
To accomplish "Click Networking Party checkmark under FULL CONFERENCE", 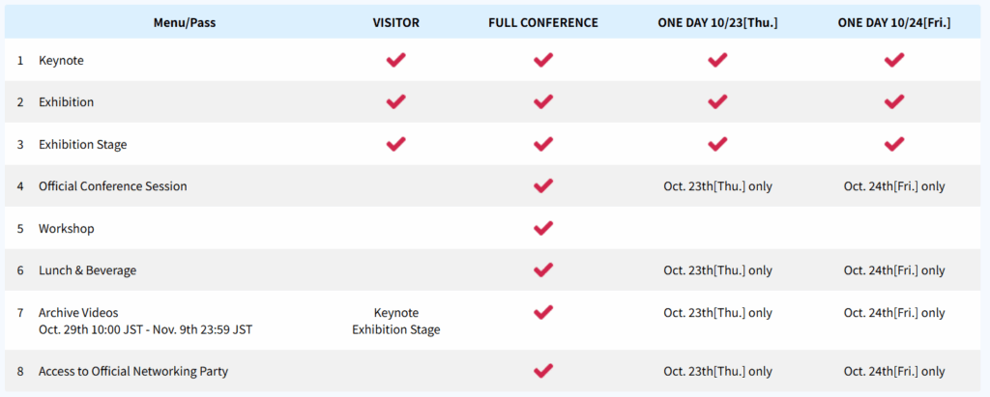I will click(543, 370).
